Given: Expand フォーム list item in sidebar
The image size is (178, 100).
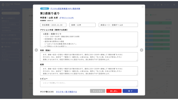Looking at the screenshot, I should pyautogui.click(x=11, y=53).
